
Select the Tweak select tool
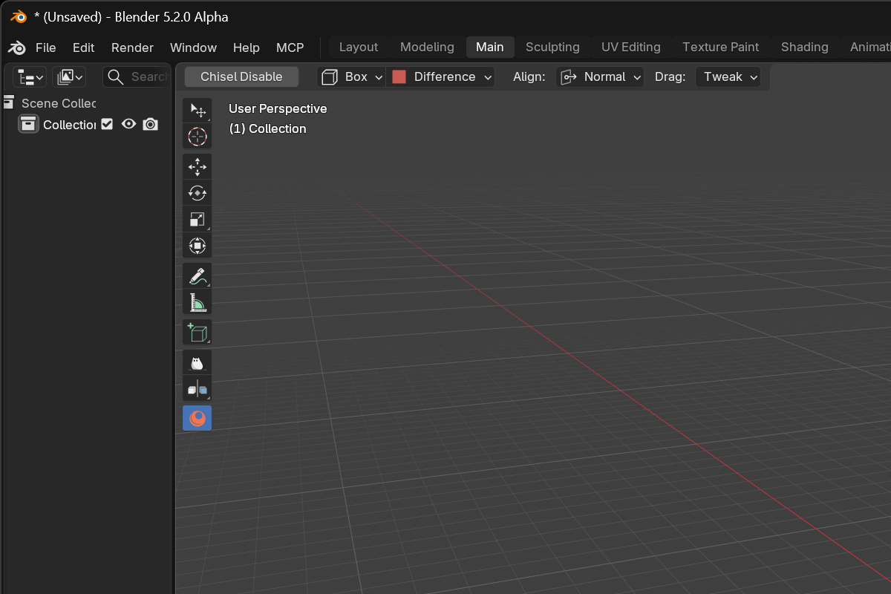point(197,111)
